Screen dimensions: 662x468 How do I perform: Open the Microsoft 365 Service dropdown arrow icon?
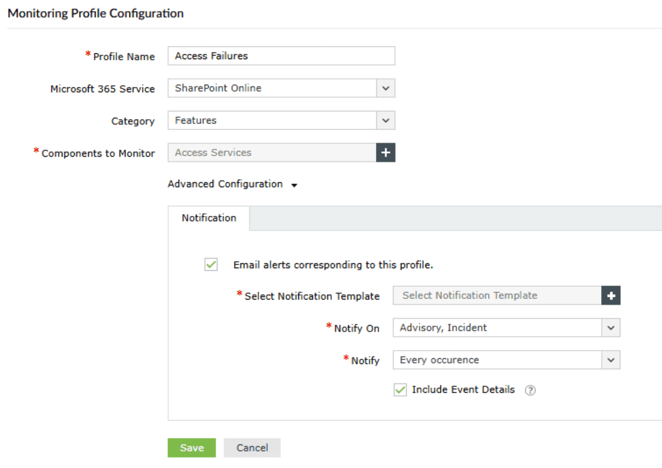pos(386,88)
